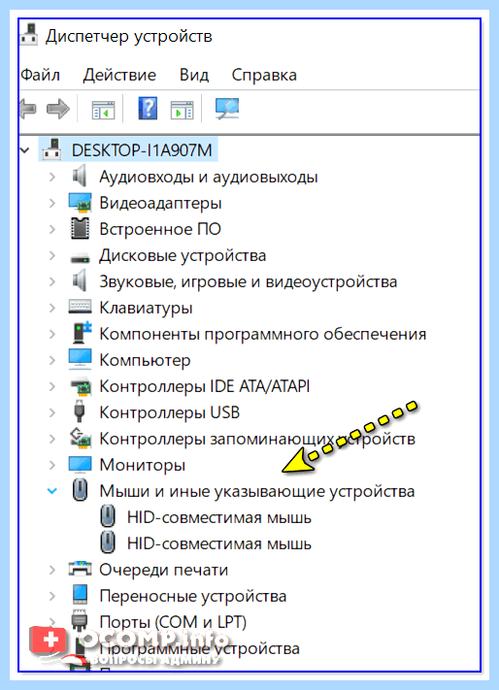Screen dimensions: 499x690
Task: Scan for hardware changes with the monitor magnifier icon
Action: point(227,109)
